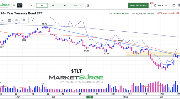
Task: Click the 81.17 low price label
Action: (x=106, y=53)
